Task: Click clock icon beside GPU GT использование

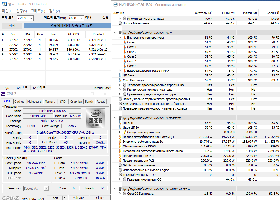Action: pyautogui.click(x=120, y=165)
